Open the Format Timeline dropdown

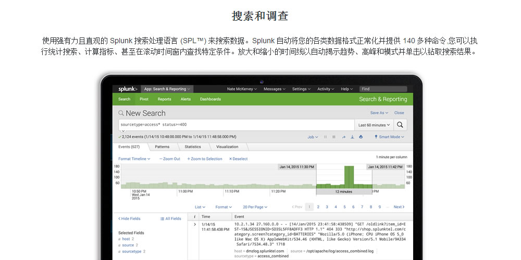pyautogui.click(x=134, y=159)
